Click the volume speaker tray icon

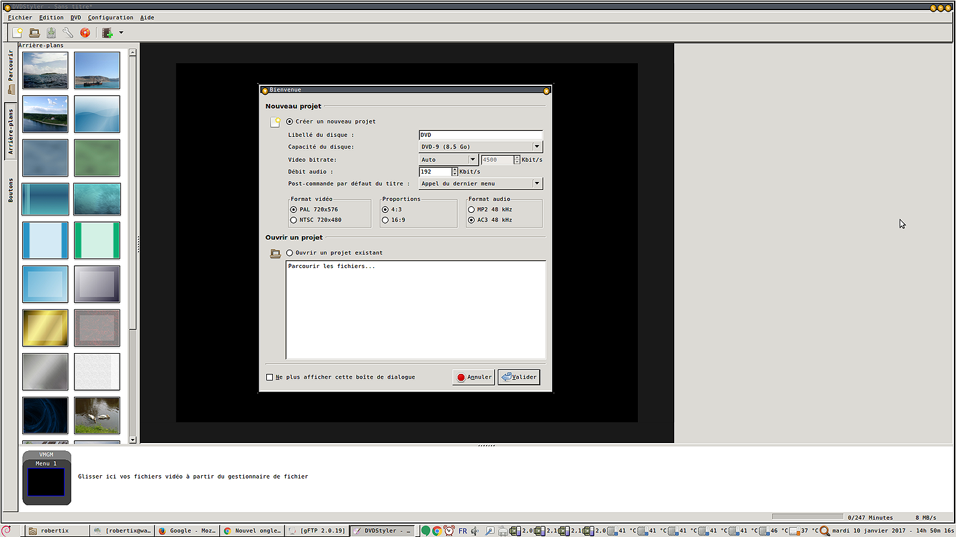coord(475,531)
